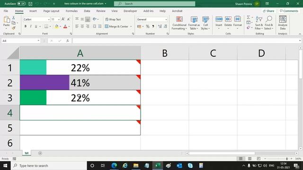Open the Format as Table gallery
The image size is (303, 170).
click(x=194, y=23)
